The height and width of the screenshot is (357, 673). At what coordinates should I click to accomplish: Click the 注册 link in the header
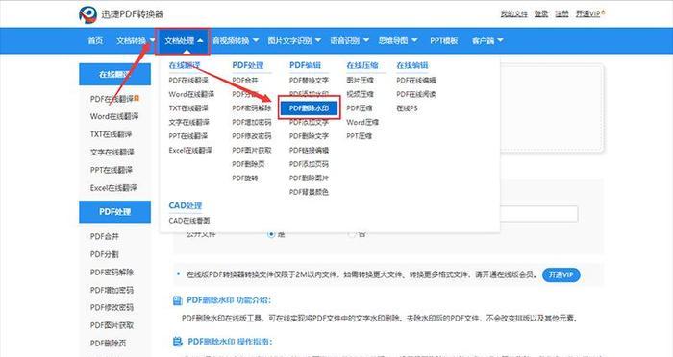pyautogui.click(x=561, y=13)
